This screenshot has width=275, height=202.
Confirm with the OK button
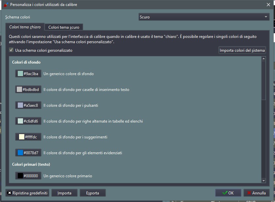228,193
